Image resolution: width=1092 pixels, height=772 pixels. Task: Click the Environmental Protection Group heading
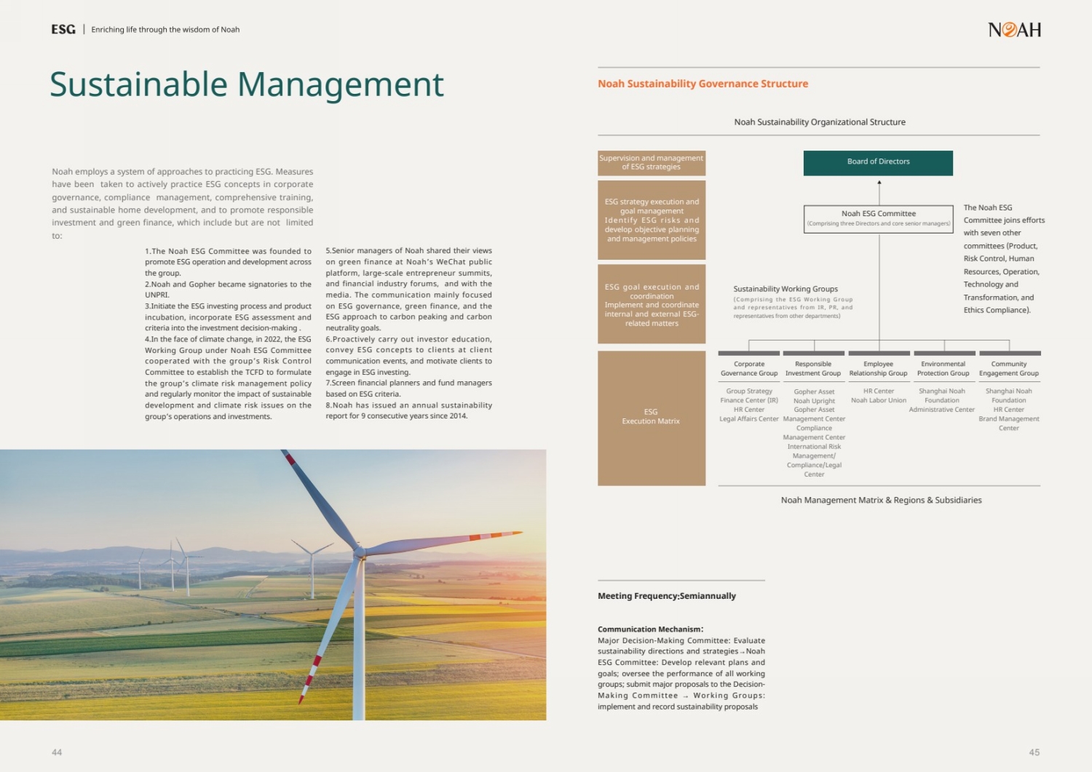[943, 369]
